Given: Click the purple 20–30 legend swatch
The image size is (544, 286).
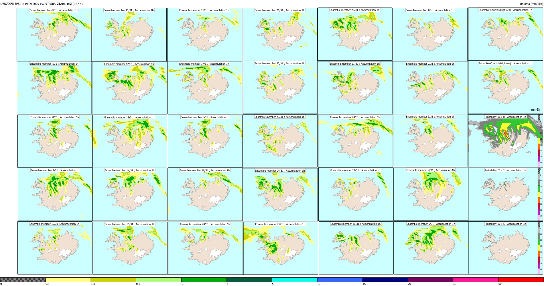Looking at the screenshot, I should coord(430,280).
